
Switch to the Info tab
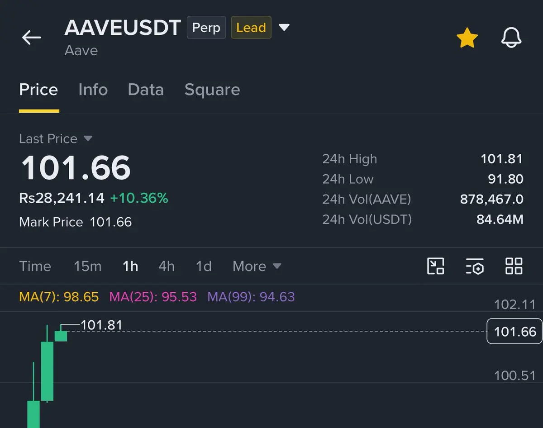coord(93,90)
